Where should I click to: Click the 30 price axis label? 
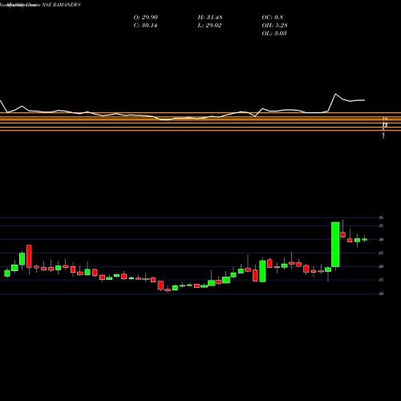(381, 240)
